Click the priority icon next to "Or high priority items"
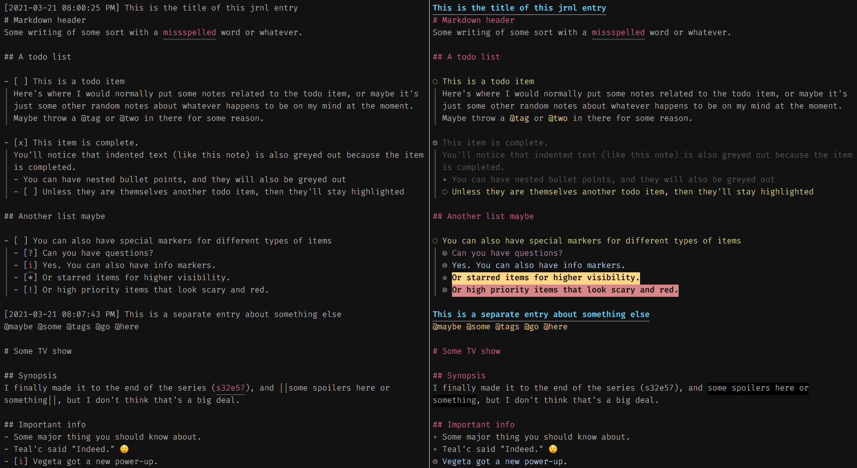857x468 pixels. coord(445,290)
